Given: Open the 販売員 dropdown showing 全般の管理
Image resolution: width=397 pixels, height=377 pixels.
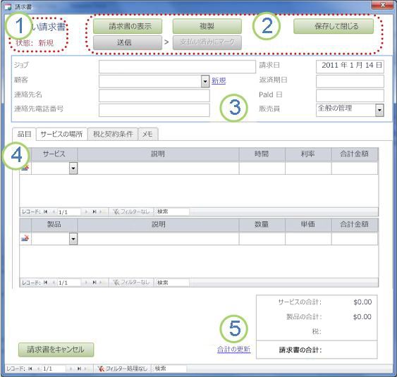Looking at the screenshot, I should coord(379,110).
